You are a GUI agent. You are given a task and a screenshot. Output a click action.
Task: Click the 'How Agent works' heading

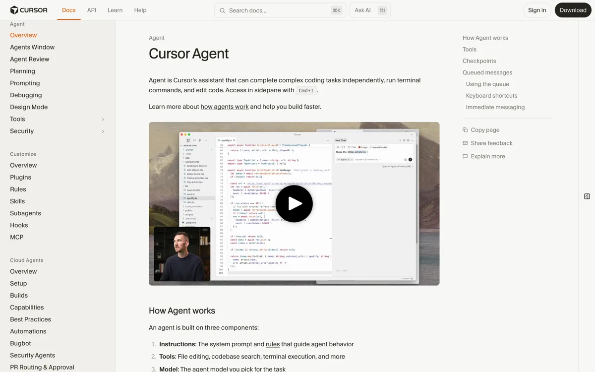tap(182, 311)
